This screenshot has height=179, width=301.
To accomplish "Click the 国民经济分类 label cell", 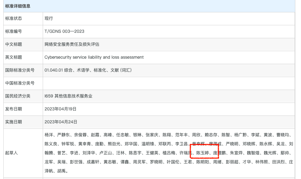I will [18, 96].
